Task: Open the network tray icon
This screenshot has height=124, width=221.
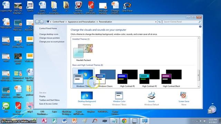Action: pyautogui.click(x=197, y=121)
